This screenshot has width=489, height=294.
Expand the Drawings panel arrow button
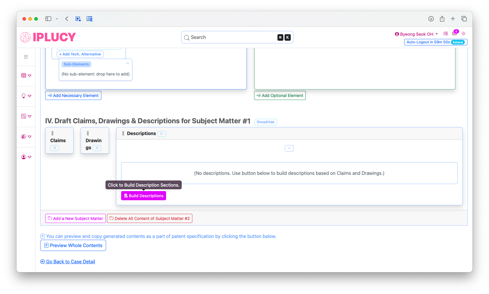coord(97,148)
